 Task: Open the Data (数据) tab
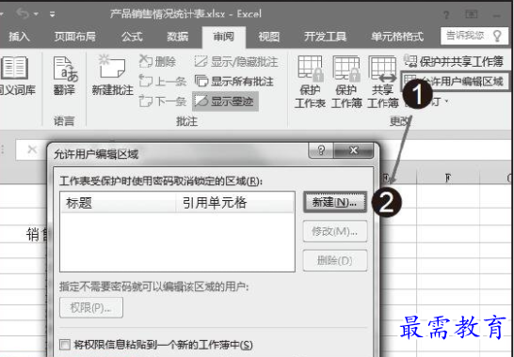(x=177, y=37)
